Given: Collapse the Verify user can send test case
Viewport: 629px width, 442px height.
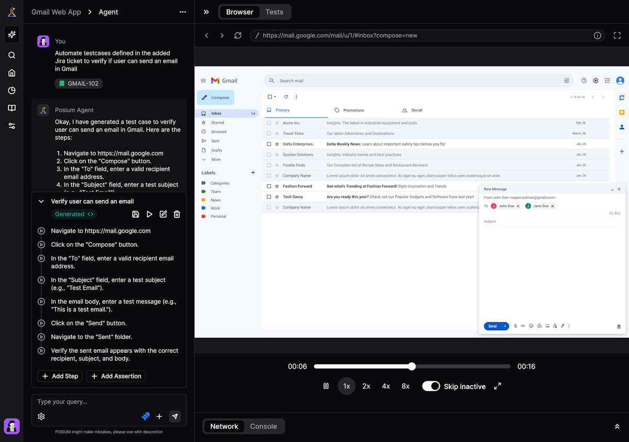Looking at the screenshot, I should (41, 202).
